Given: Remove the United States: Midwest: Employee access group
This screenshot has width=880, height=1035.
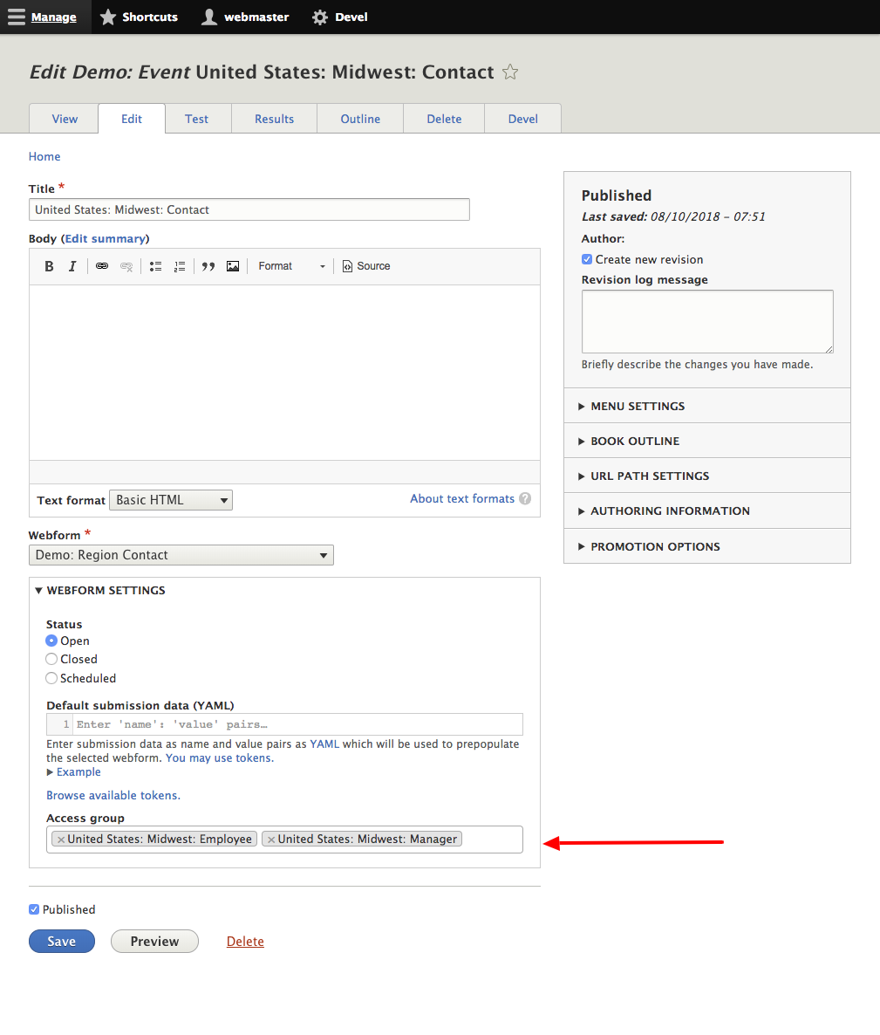Looking at the screenshot, I should (x=59, y=839).
